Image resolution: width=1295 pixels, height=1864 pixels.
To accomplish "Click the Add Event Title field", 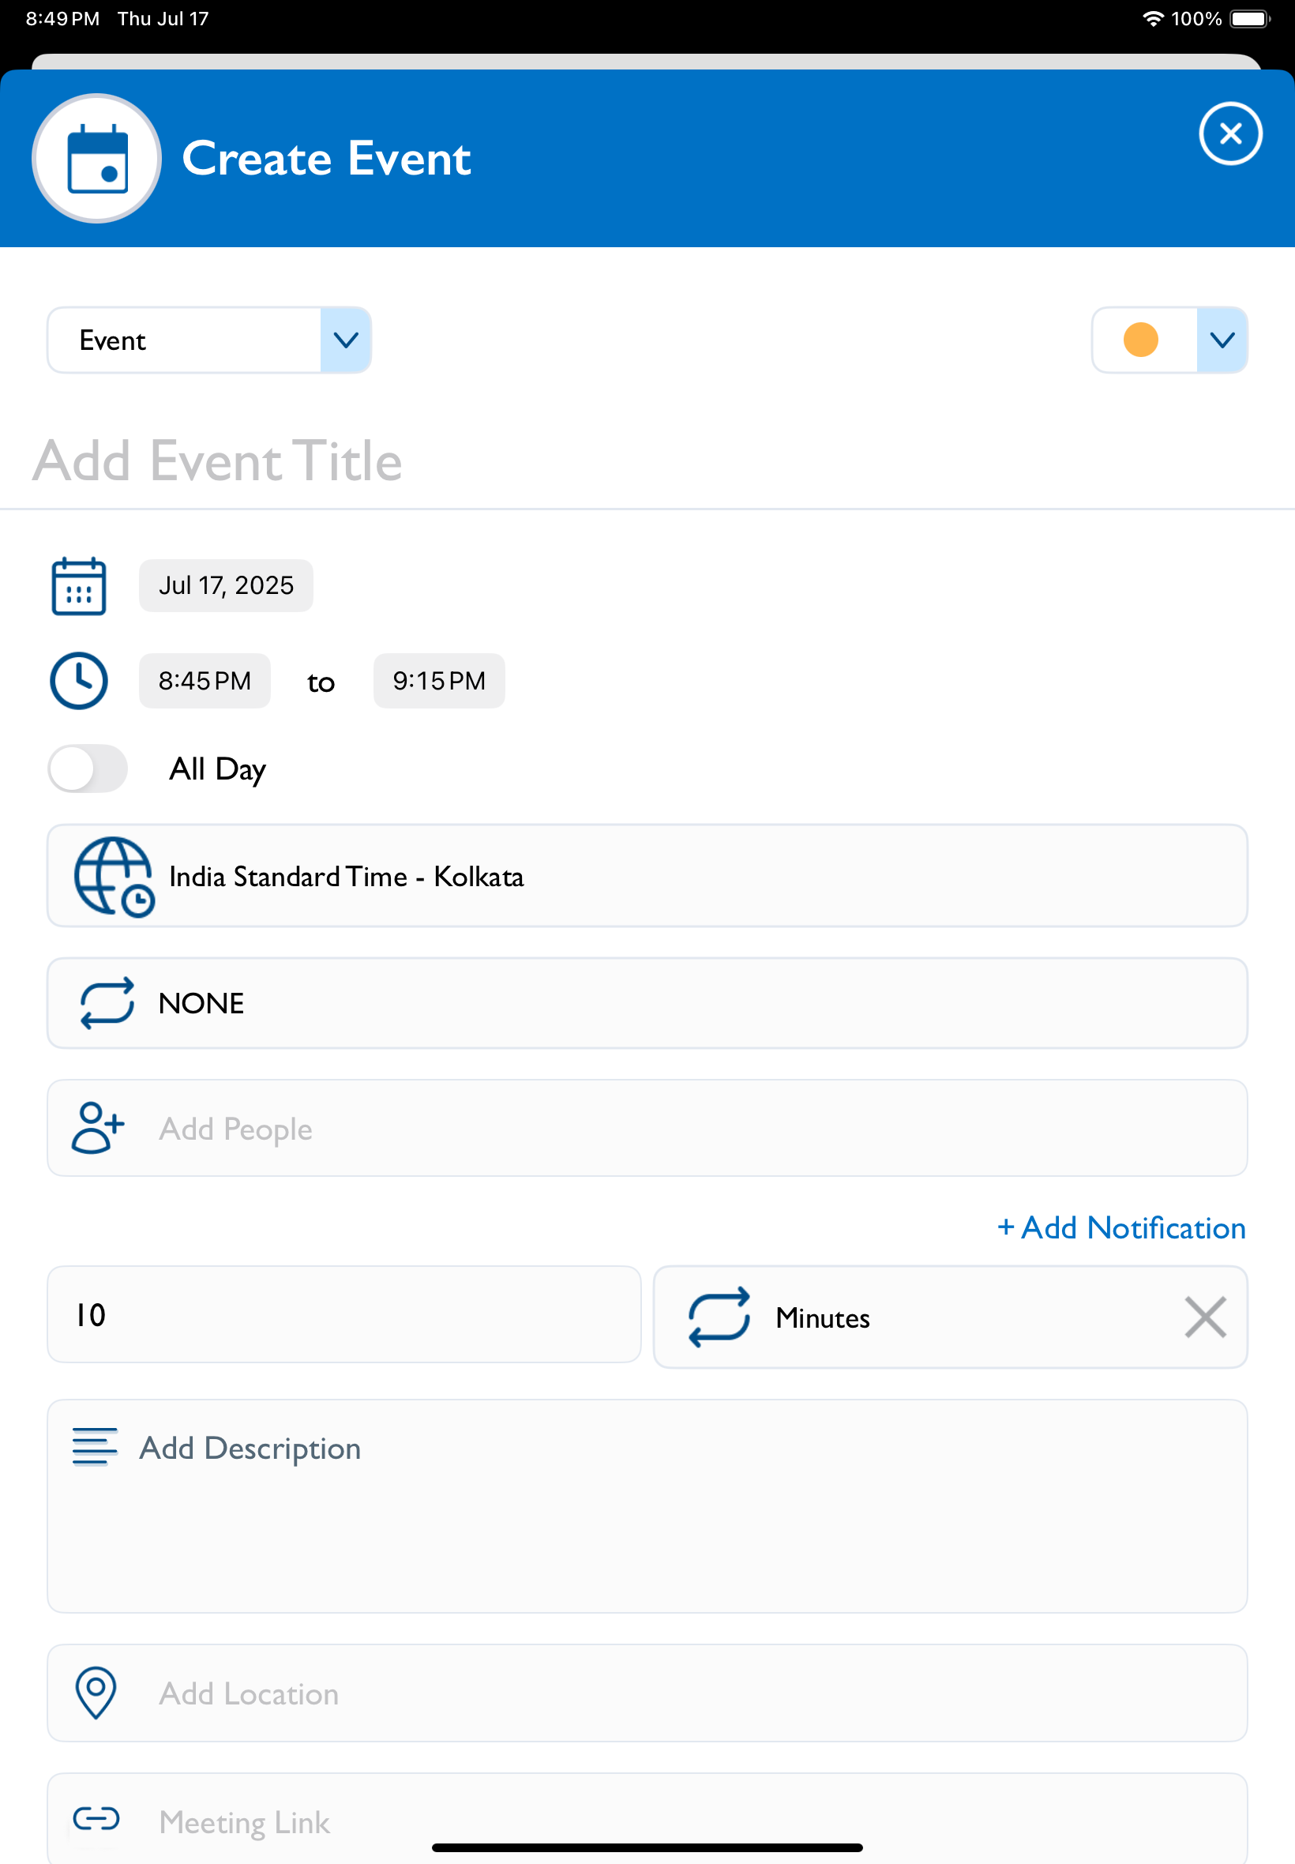I will point(647,461).
